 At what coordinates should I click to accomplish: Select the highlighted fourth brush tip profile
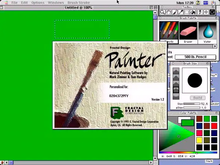click(x=176, y=90)
